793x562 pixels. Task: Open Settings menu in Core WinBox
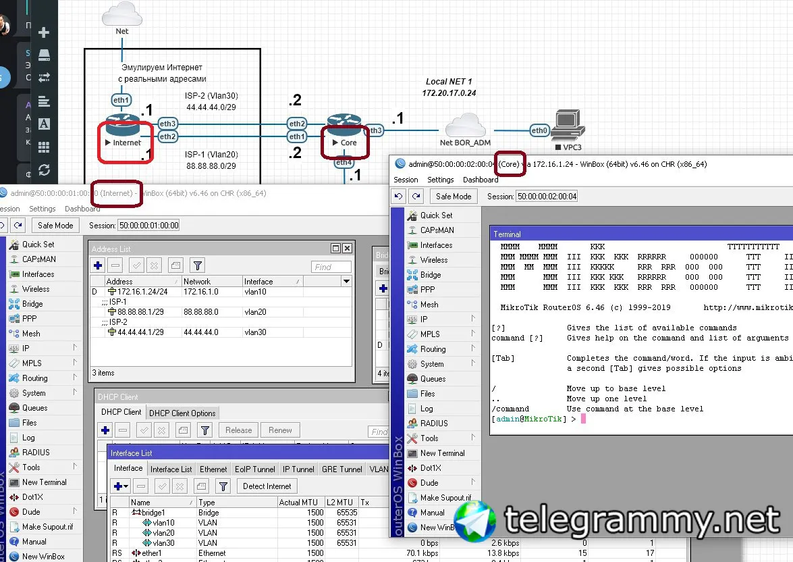point(441,180)
